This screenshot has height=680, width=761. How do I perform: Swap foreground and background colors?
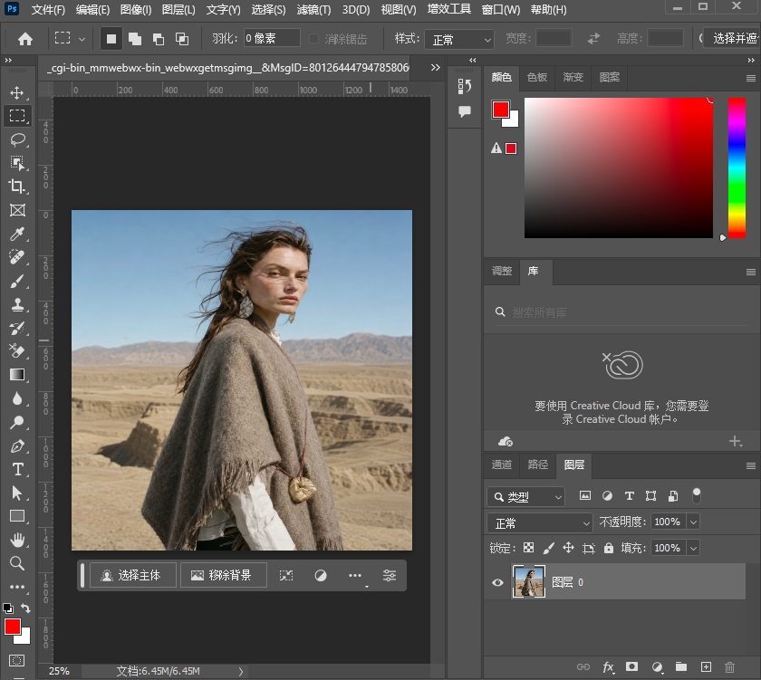coord(25,608)
